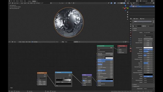Click the blue Z axis on the navigation gizmo

126,6
